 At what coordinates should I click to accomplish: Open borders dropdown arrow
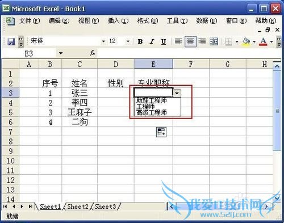237,41
